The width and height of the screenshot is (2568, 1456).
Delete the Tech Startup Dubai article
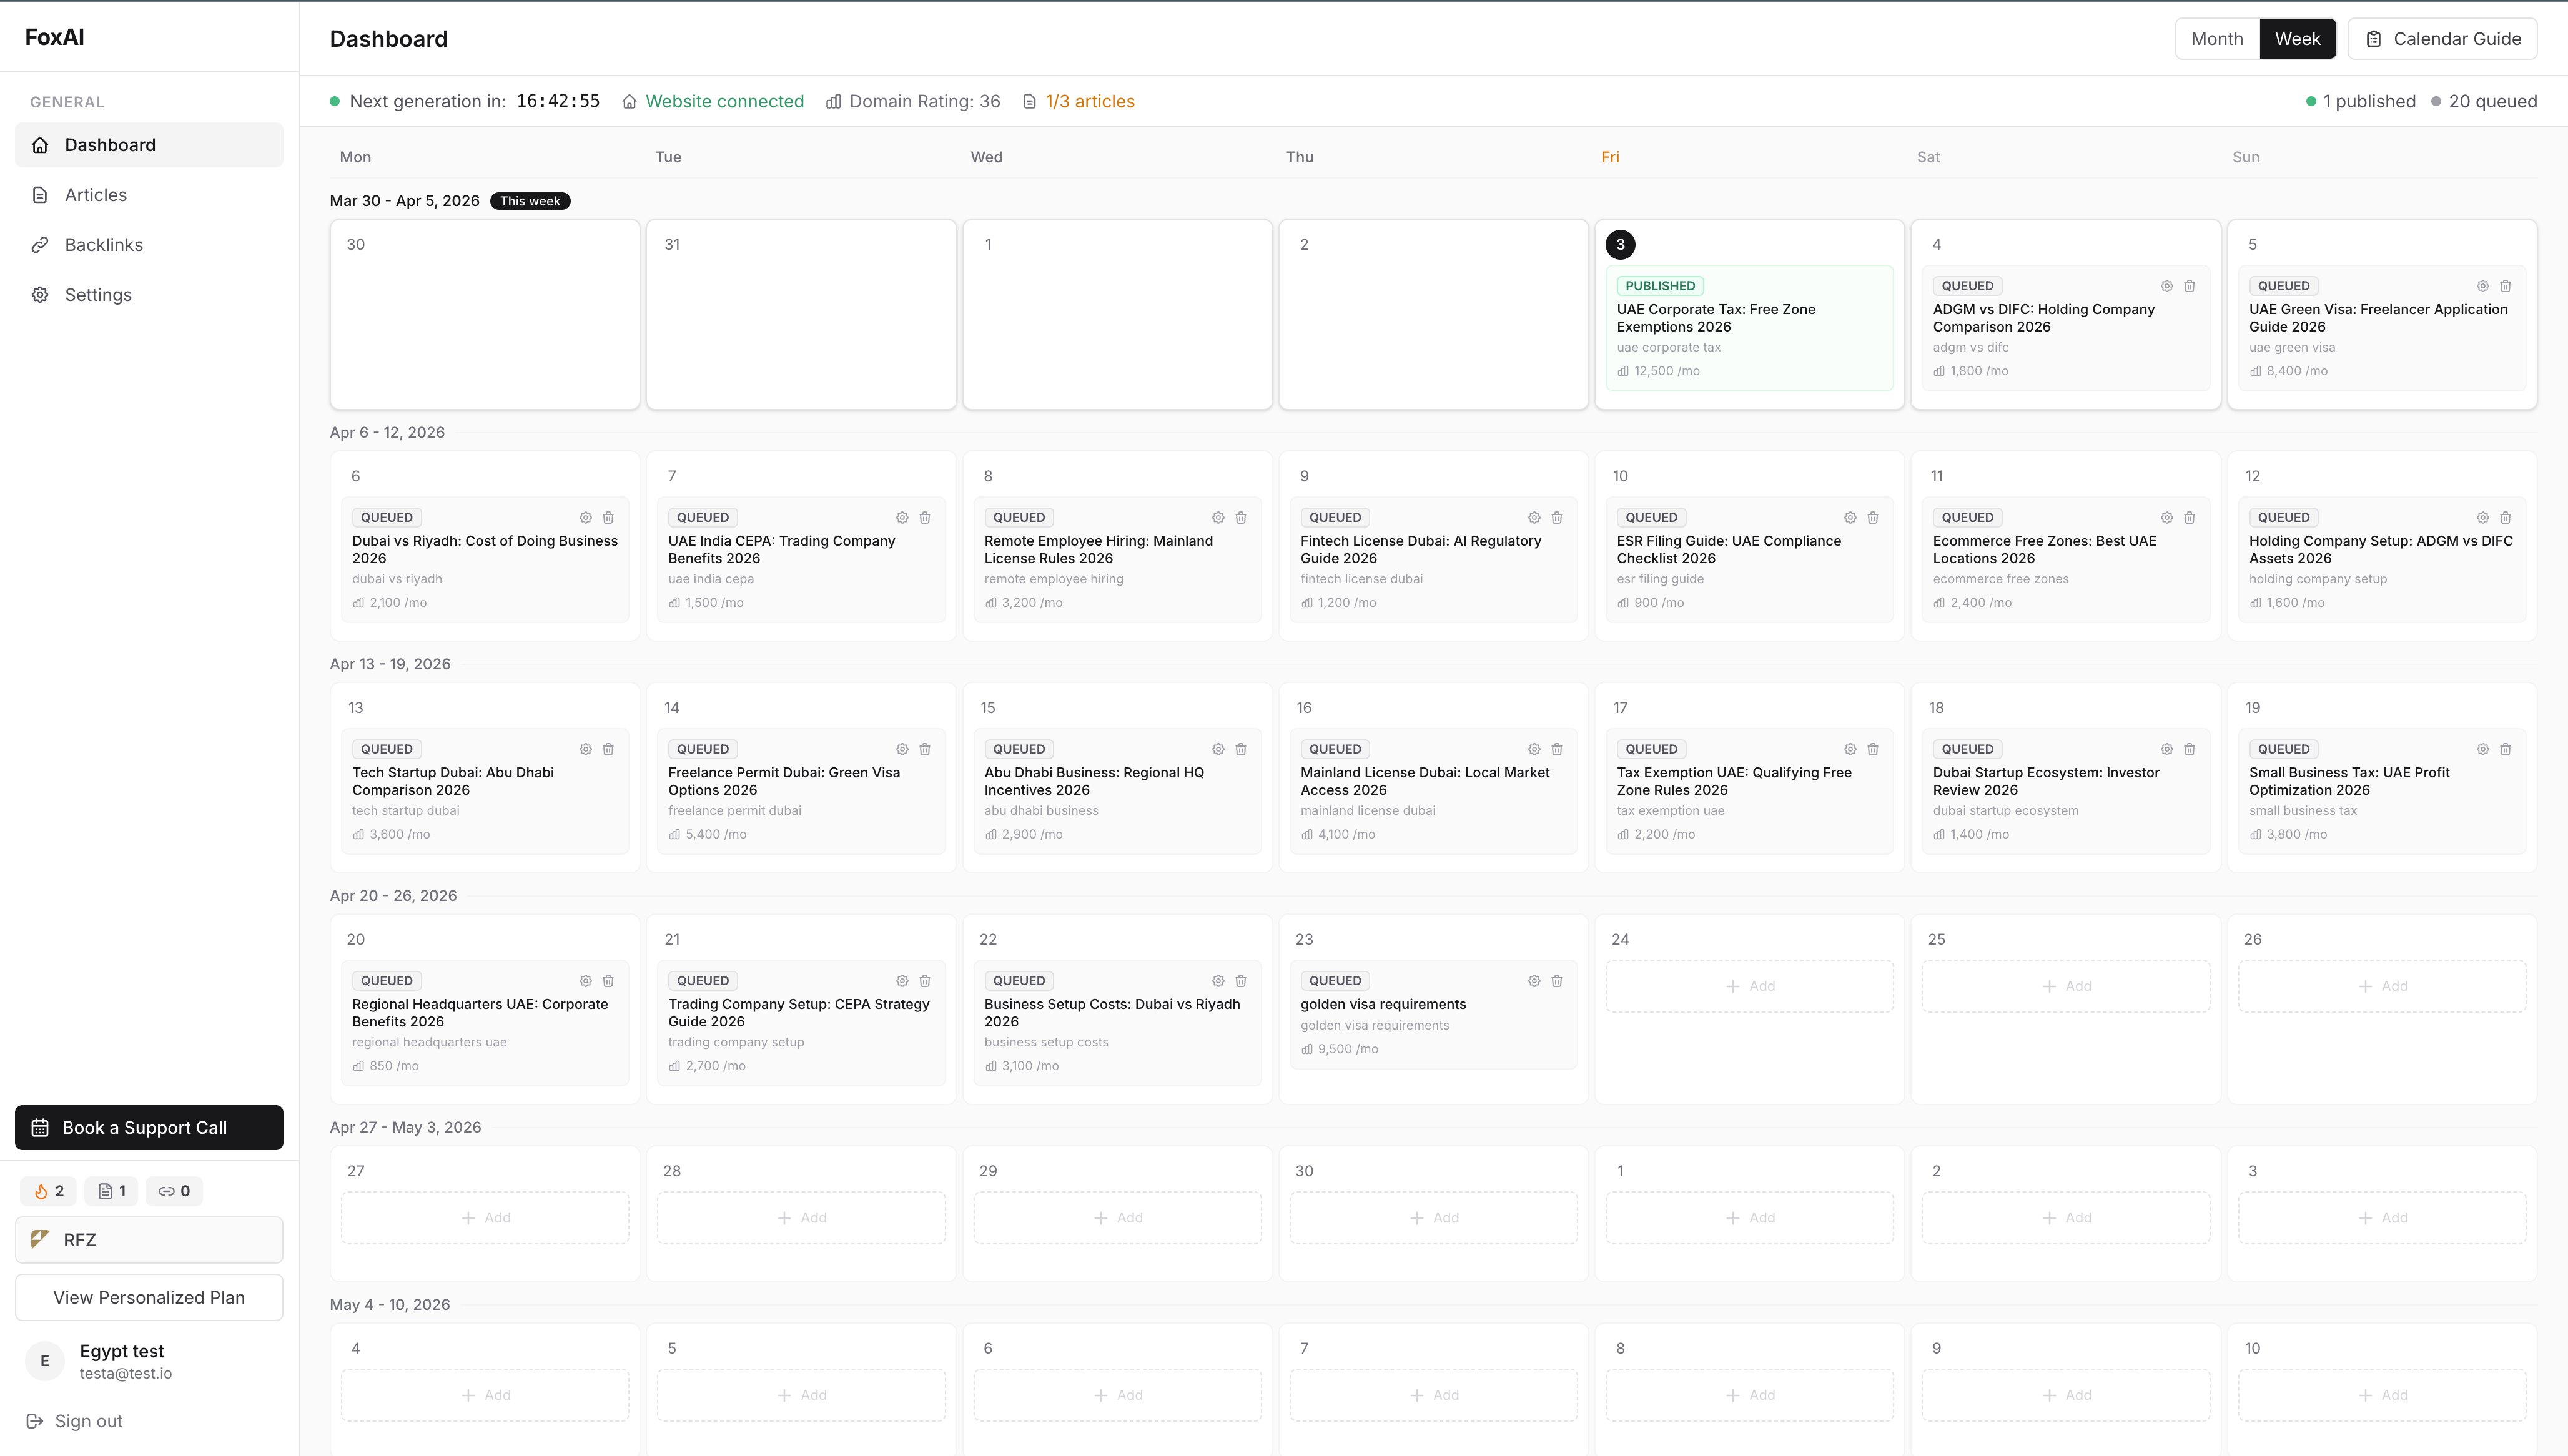[608, 750]
